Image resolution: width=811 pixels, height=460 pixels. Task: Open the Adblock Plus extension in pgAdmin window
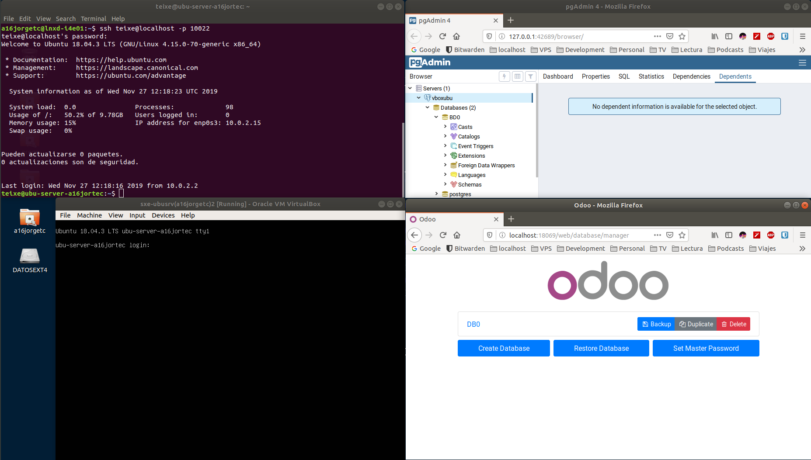(x=771, y=36)
